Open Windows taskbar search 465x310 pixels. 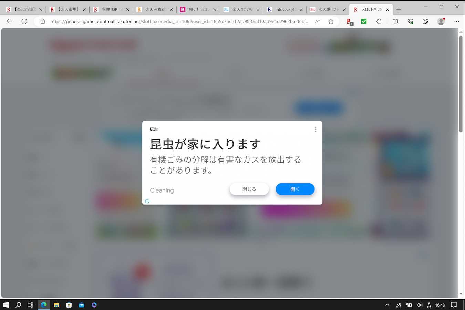18,305
